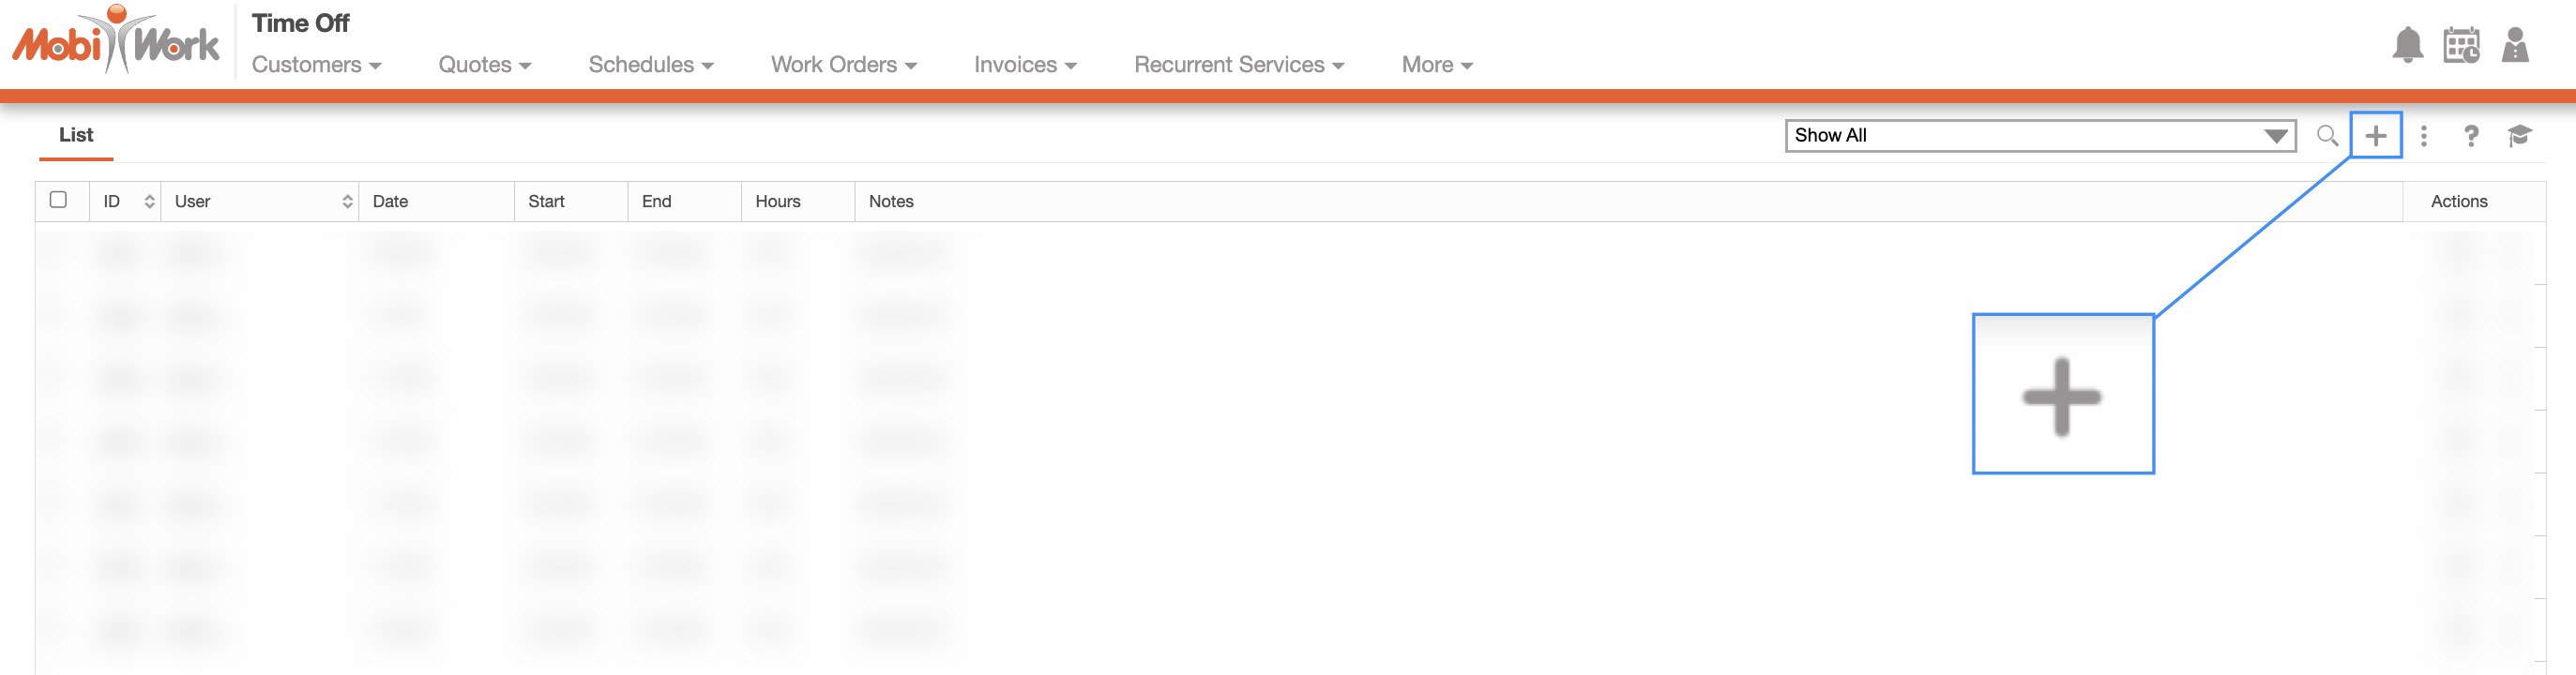
Task: Sort the table by User column
Action: click(x=347, y=202)
